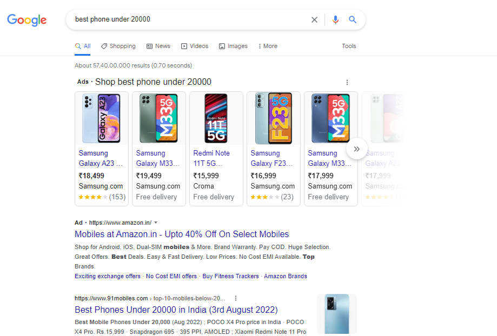Open the Shopping tab with tag icon

pyautogui.click(x=118, y=46)
